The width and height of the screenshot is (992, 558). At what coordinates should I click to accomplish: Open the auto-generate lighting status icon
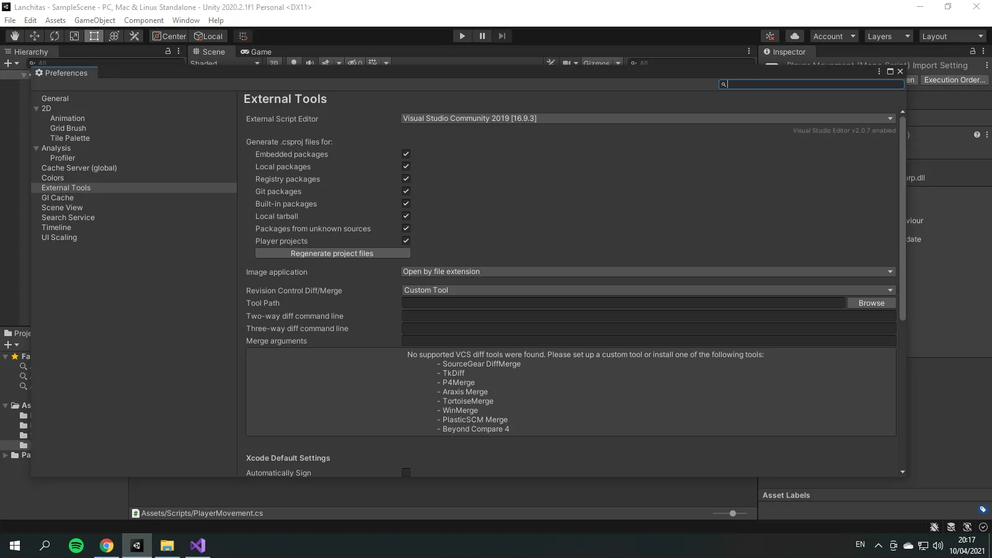tap(967, 527)
